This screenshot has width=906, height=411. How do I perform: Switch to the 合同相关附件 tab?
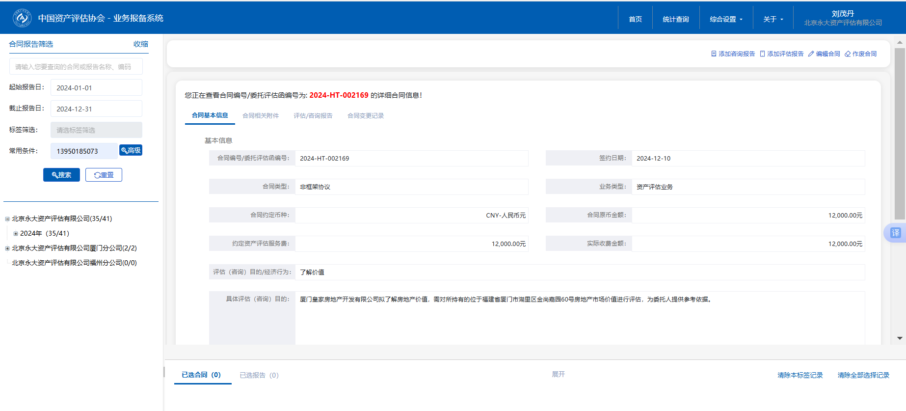pos(261,116)
